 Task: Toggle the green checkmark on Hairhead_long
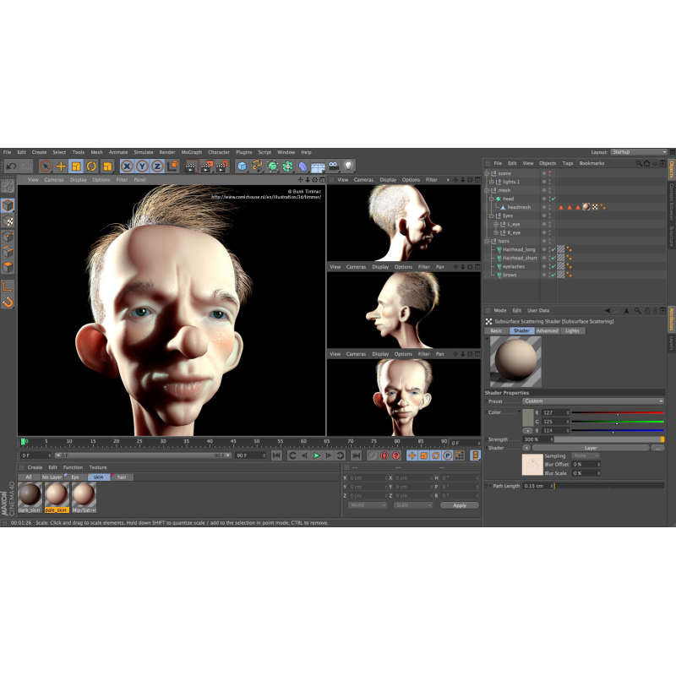tap(553, 249)
